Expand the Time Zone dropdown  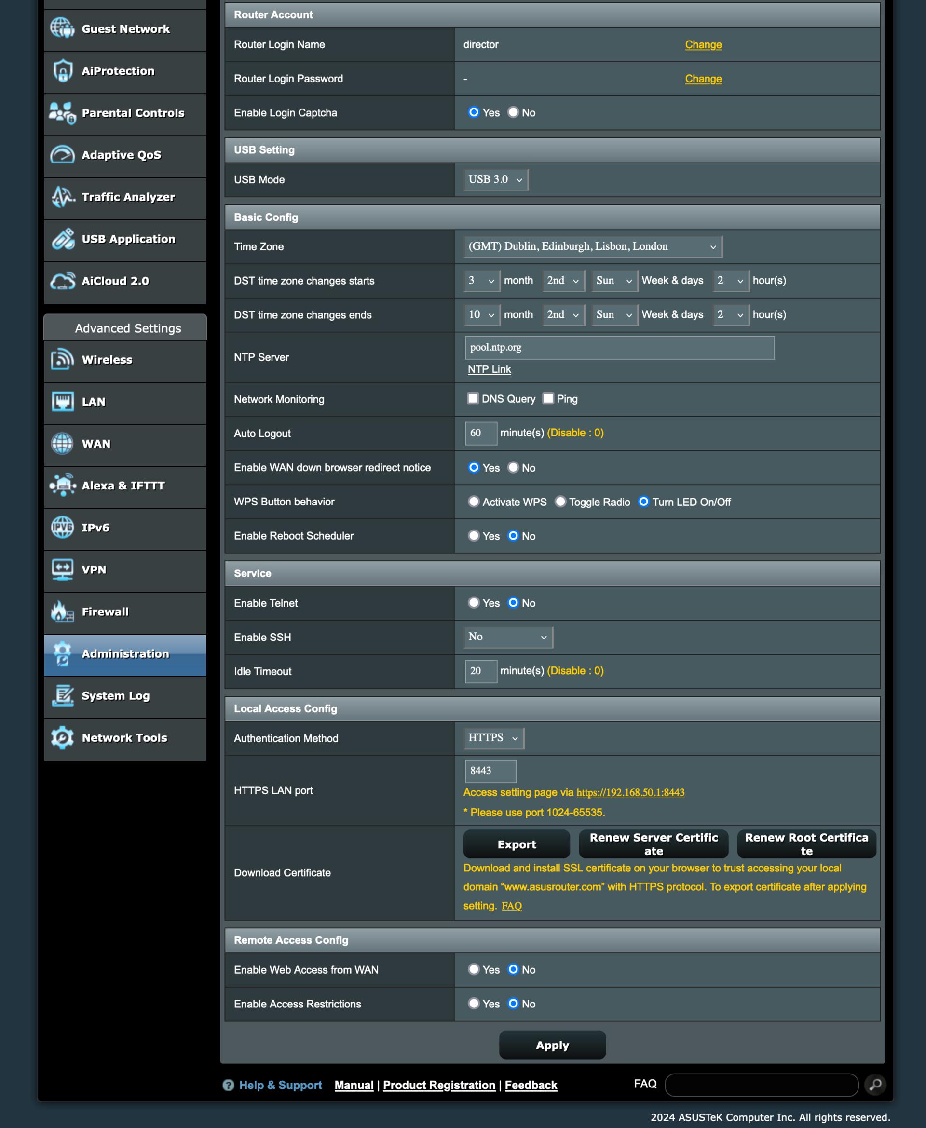click(592, 246)
